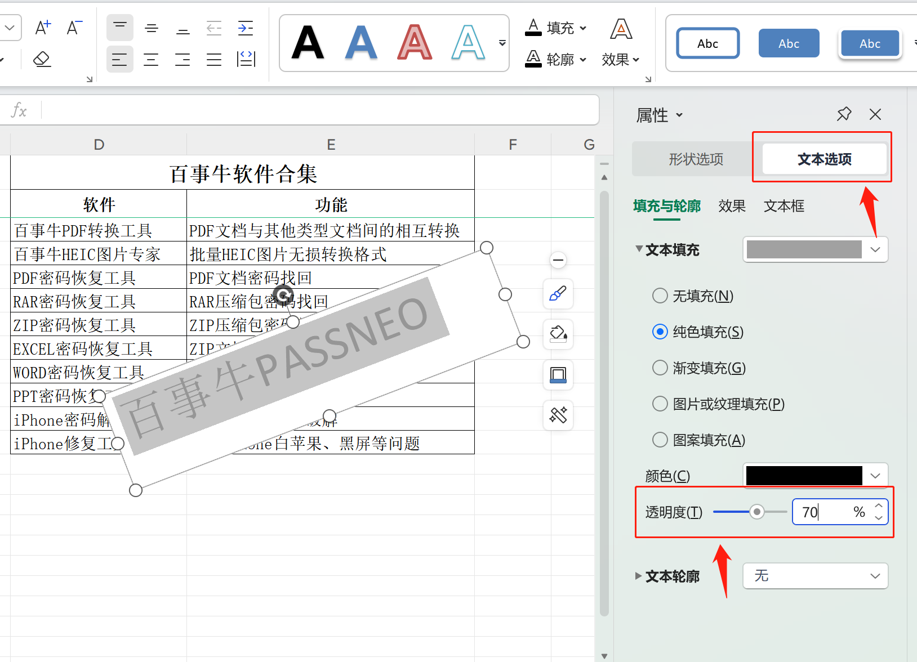The width and height of the screenshot is (917, 662).
Task: Open 填充与轮廓 sub-tab
Action: pos(667,206)
